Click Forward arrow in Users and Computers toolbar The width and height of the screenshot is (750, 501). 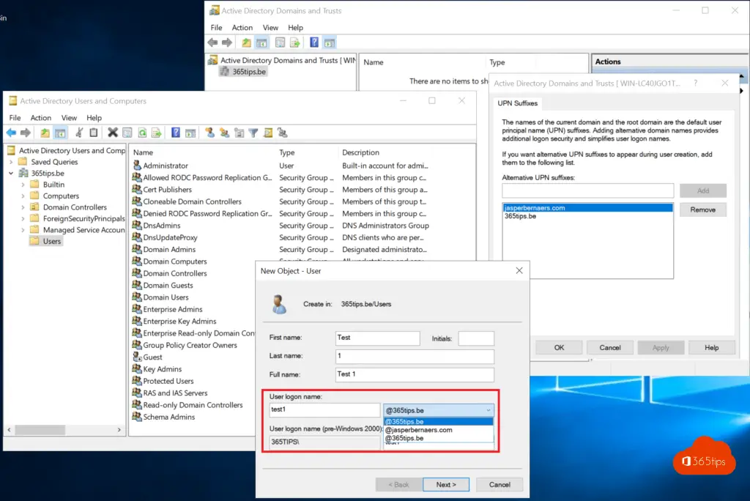pos(26,133)
